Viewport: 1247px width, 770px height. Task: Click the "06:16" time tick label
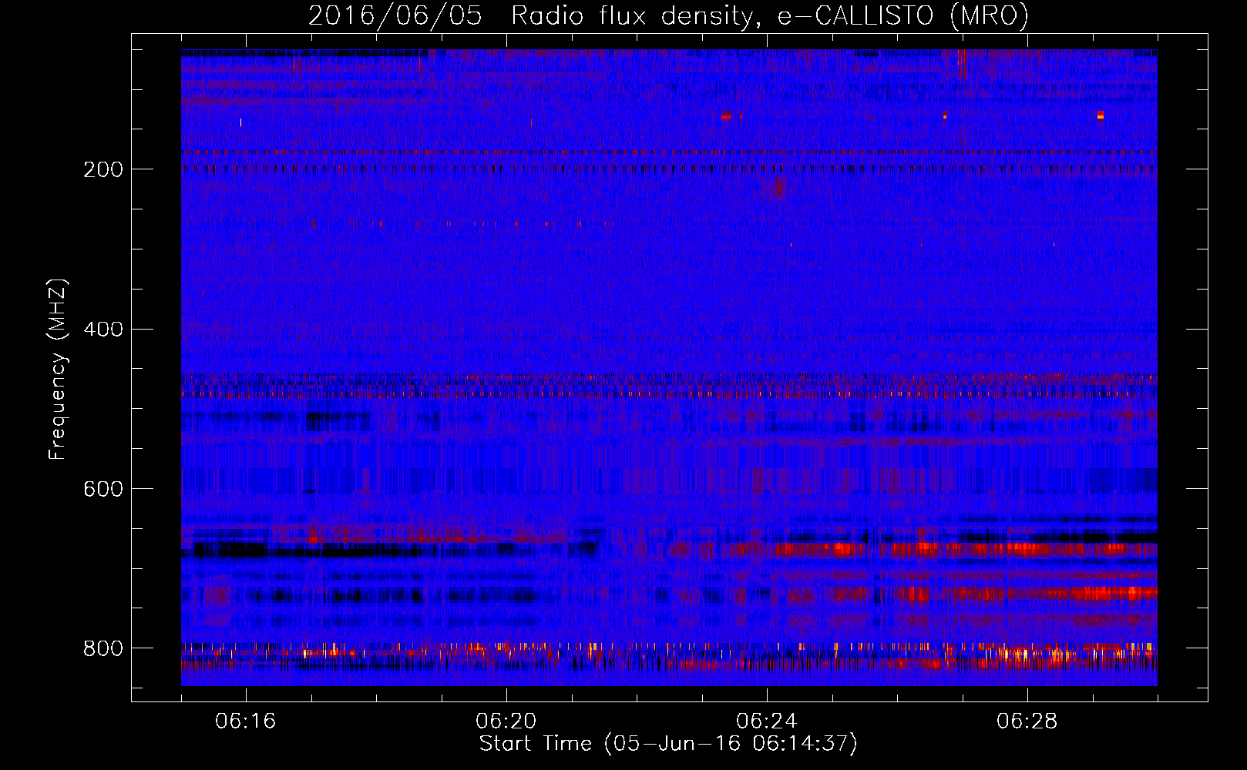pos(246,721)
